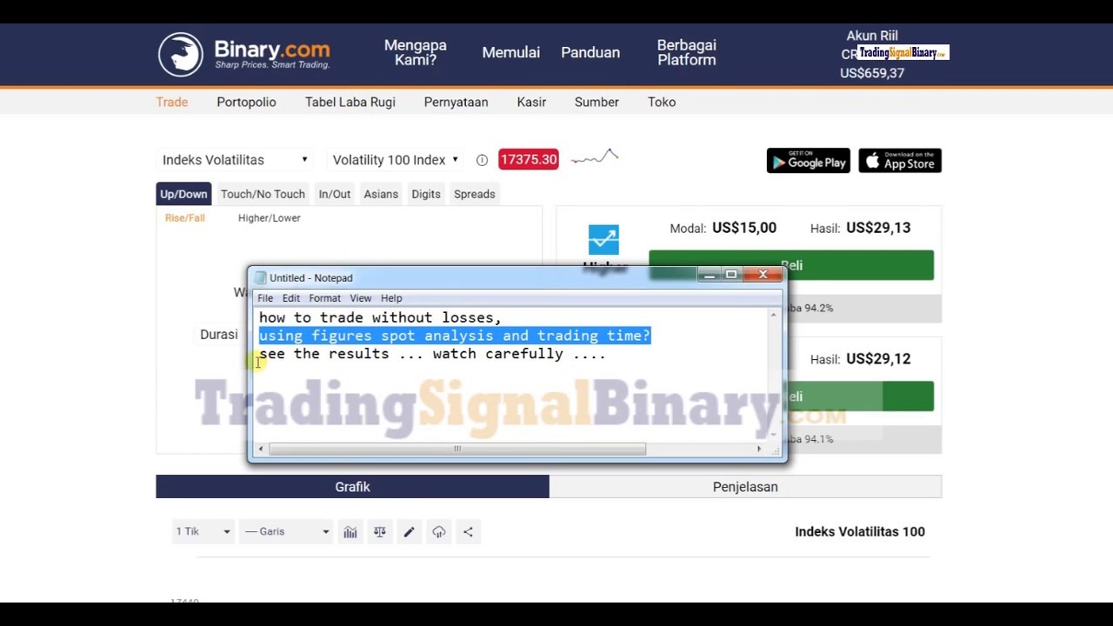Switch to the Penjelasan tab

click(x=745, y=487)
